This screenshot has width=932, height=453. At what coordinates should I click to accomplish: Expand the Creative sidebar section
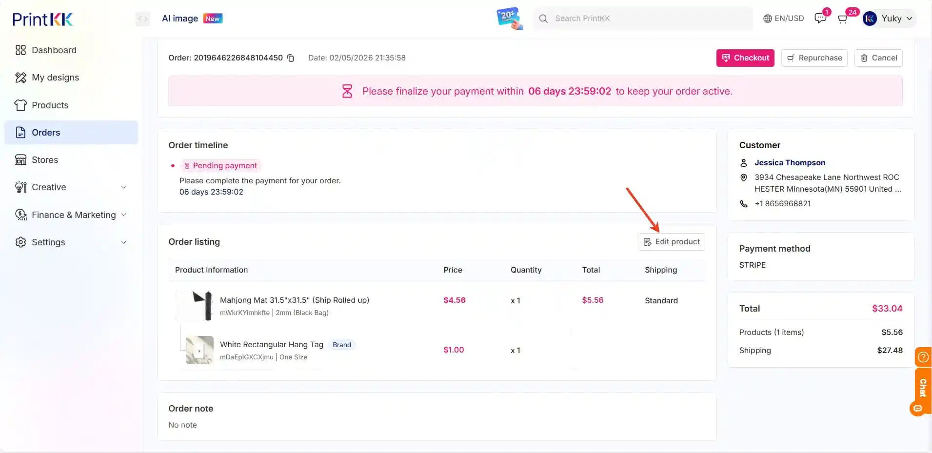click(124, 187)
